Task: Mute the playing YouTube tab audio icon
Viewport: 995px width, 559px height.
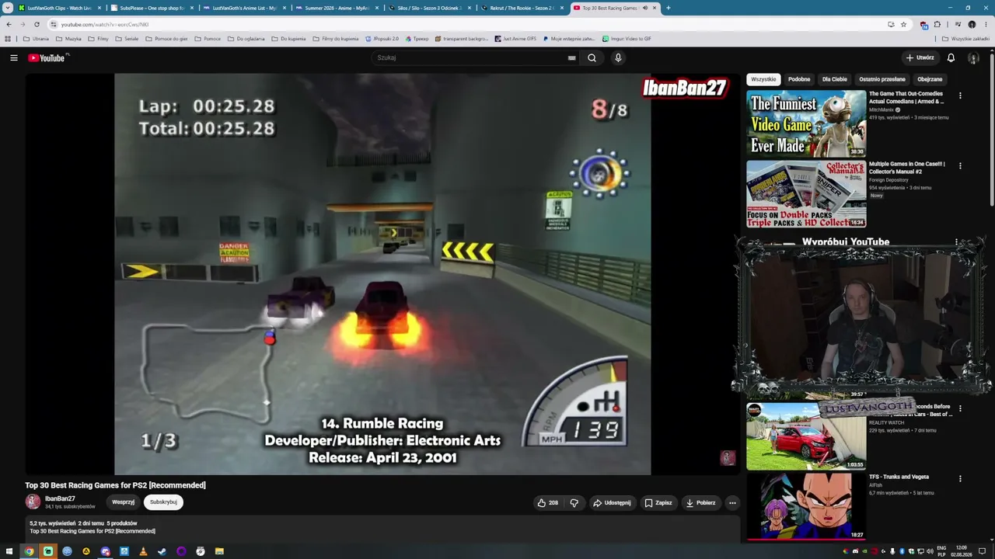Action: click(x=645, y=8)
